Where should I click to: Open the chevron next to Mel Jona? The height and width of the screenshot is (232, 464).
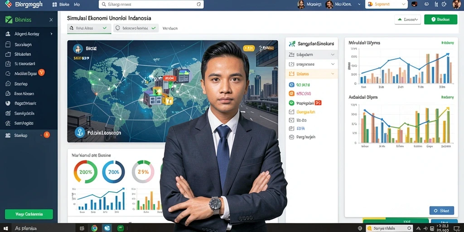click(359, 5)
